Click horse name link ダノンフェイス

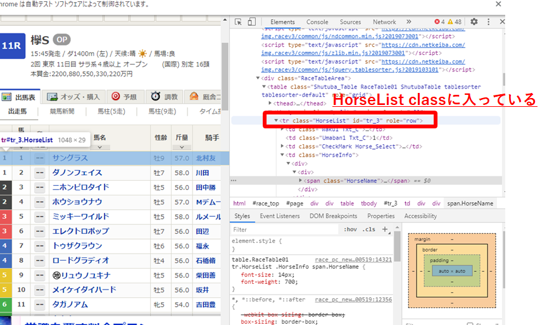77,173
